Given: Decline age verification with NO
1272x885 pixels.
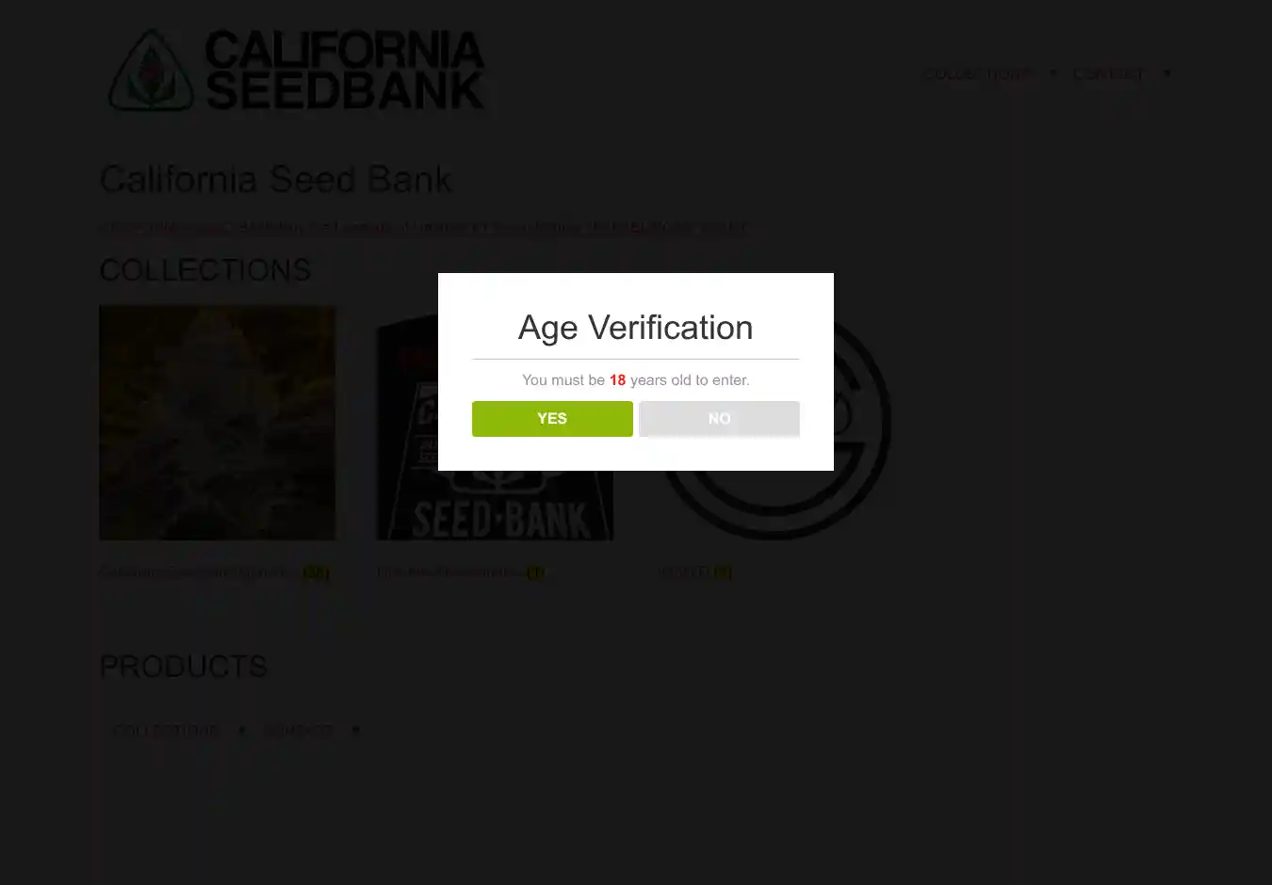Looking at the screenshot, I should (x=719, y=419).
